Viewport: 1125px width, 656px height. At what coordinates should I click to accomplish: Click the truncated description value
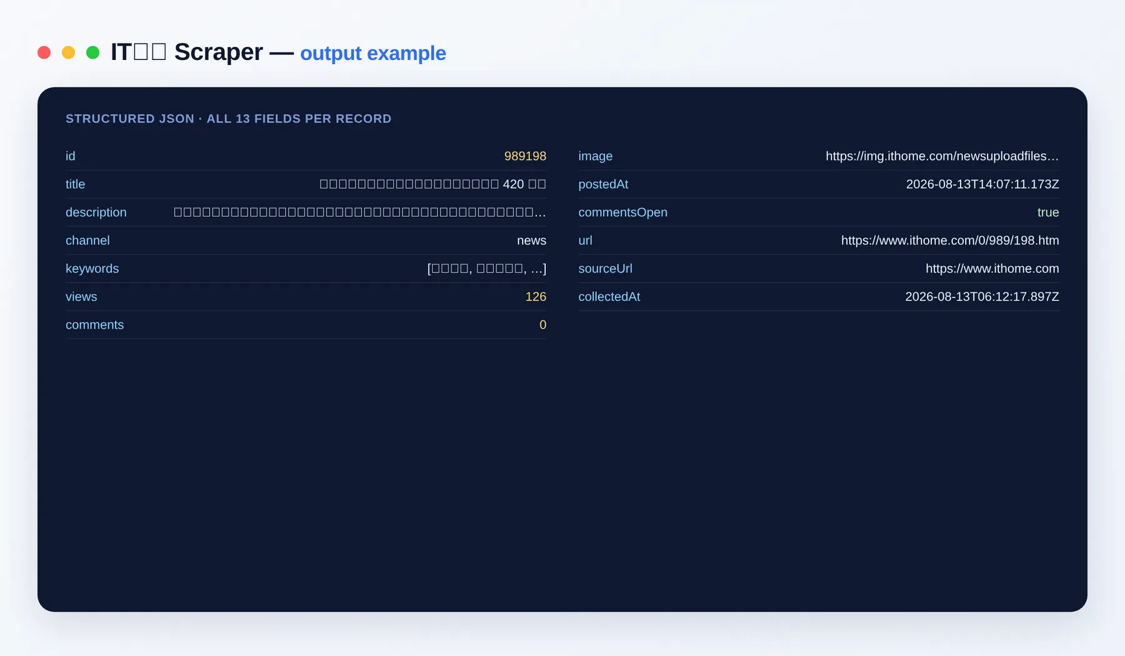click(360, 212)
